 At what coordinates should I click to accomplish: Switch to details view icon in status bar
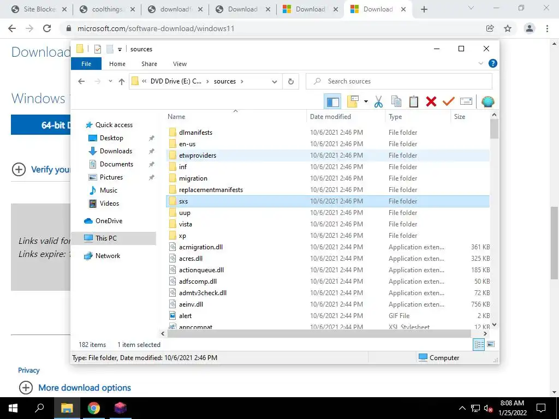point(479,344)
